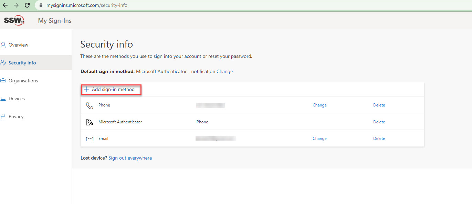Delete the Microsoft Authenticator method
Screen dimensions: 472x204
[379, 122]
